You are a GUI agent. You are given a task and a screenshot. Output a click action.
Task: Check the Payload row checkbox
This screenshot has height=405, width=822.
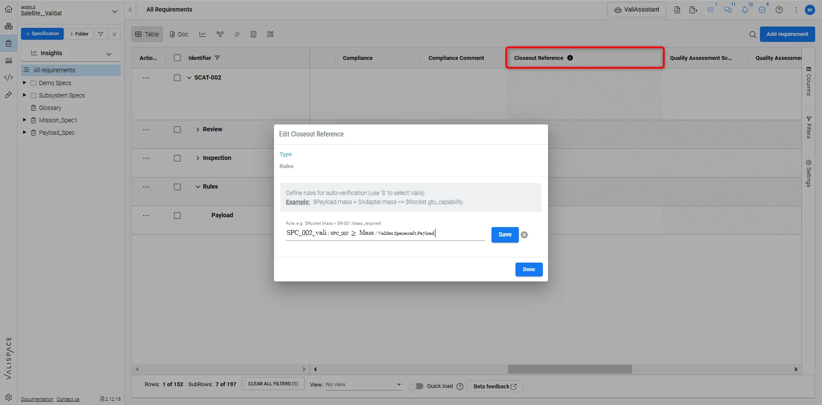click(177, 216)
